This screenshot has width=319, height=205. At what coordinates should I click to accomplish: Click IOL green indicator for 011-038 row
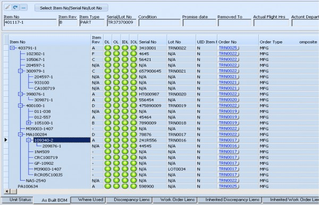click(133, 111)
